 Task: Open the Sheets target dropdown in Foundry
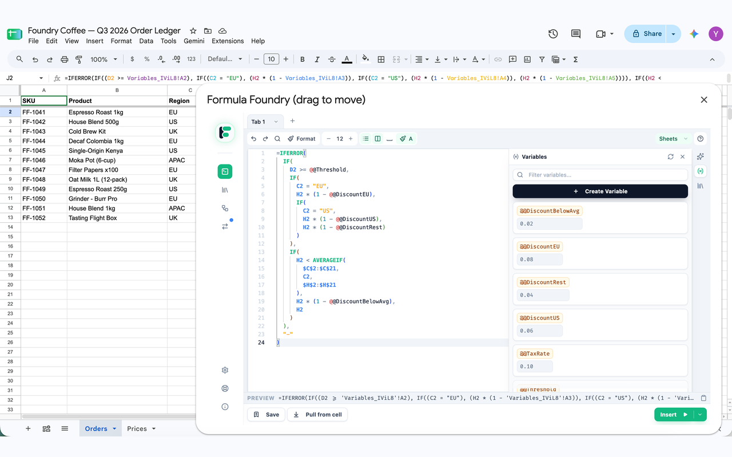673,139
